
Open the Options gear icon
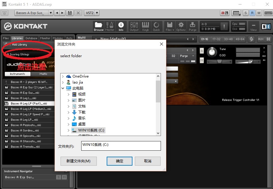181,26
